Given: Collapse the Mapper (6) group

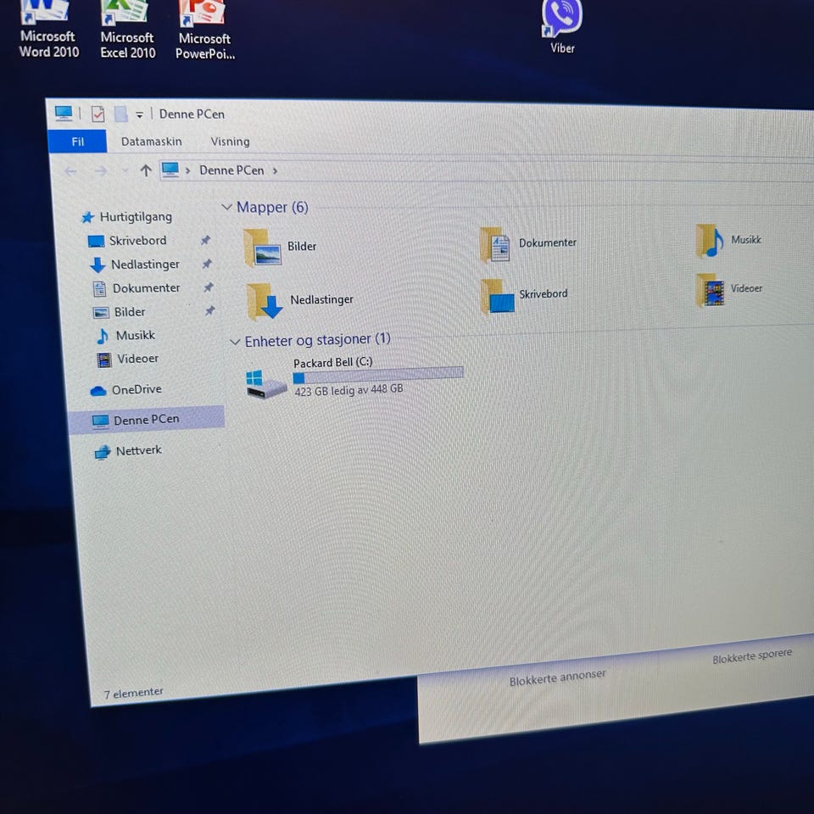Looking at the screenshot, I should point(226,207).
